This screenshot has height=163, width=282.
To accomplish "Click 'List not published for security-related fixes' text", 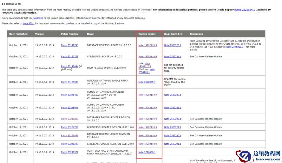I will pyautogui.click(x=174, y=68).
